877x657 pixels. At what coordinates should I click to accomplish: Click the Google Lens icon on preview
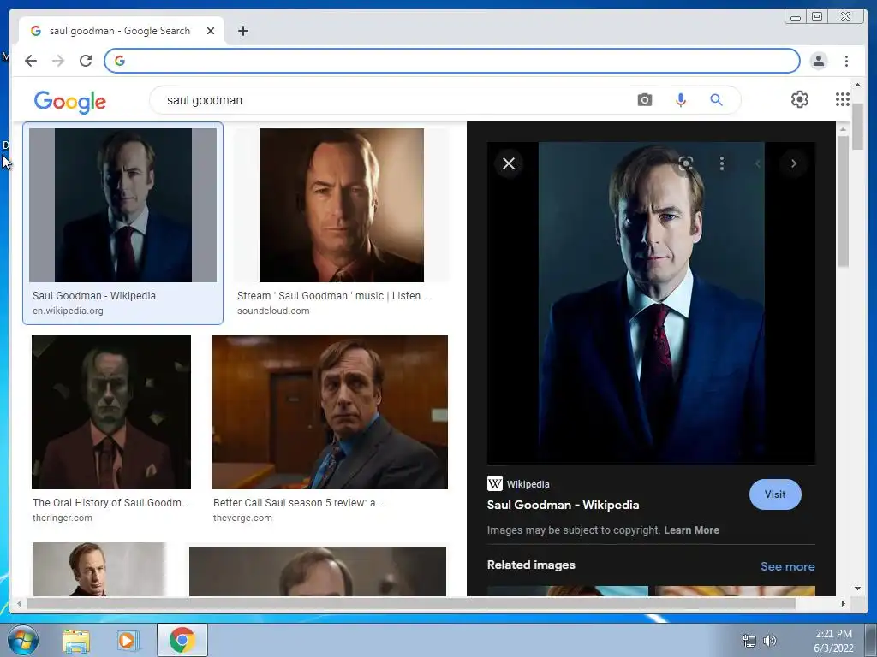686,163
